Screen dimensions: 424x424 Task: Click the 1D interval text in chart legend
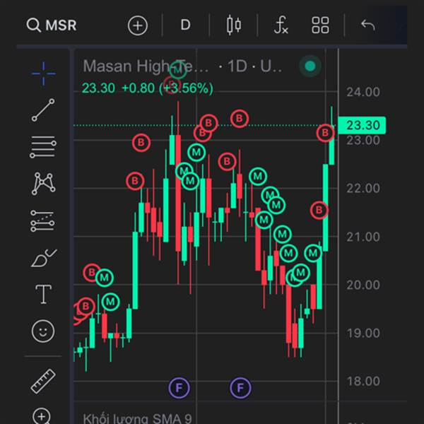point(237,66)
